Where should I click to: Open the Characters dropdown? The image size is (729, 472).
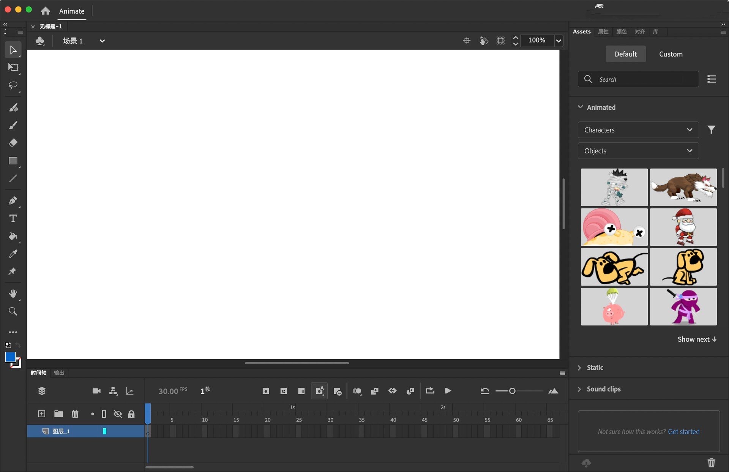point(638,129)
